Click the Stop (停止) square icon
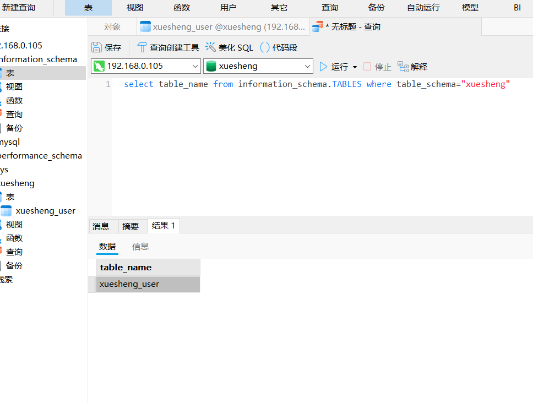 click(367, 67)
